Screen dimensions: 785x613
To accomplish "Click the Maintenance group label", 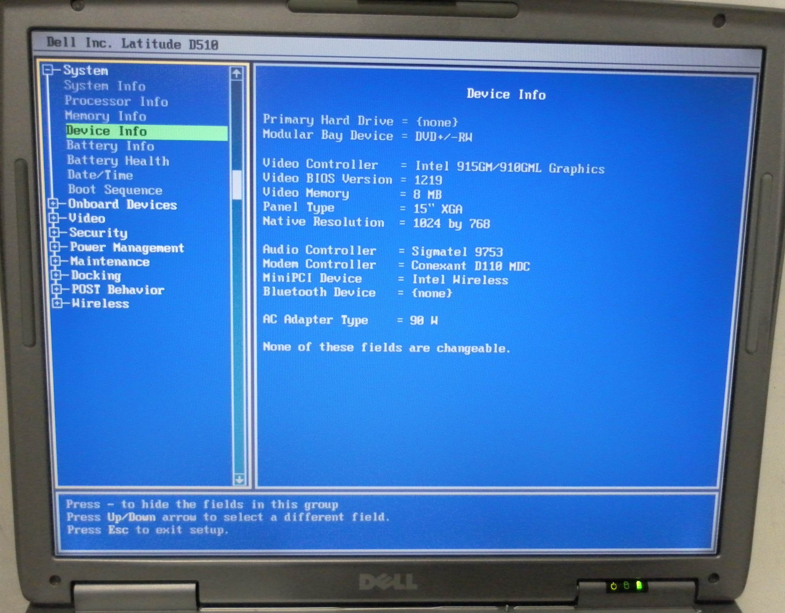I will (110, 262).
